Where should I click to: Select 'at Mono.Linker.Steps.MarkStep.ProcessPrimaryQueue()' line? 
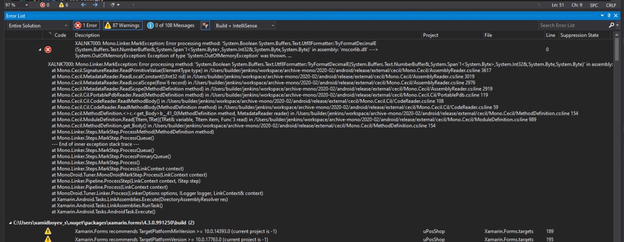[111, 156]
